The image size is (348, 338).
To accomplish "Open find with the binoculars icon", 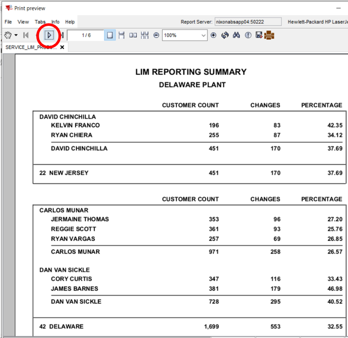I will [x=236, y=35].
